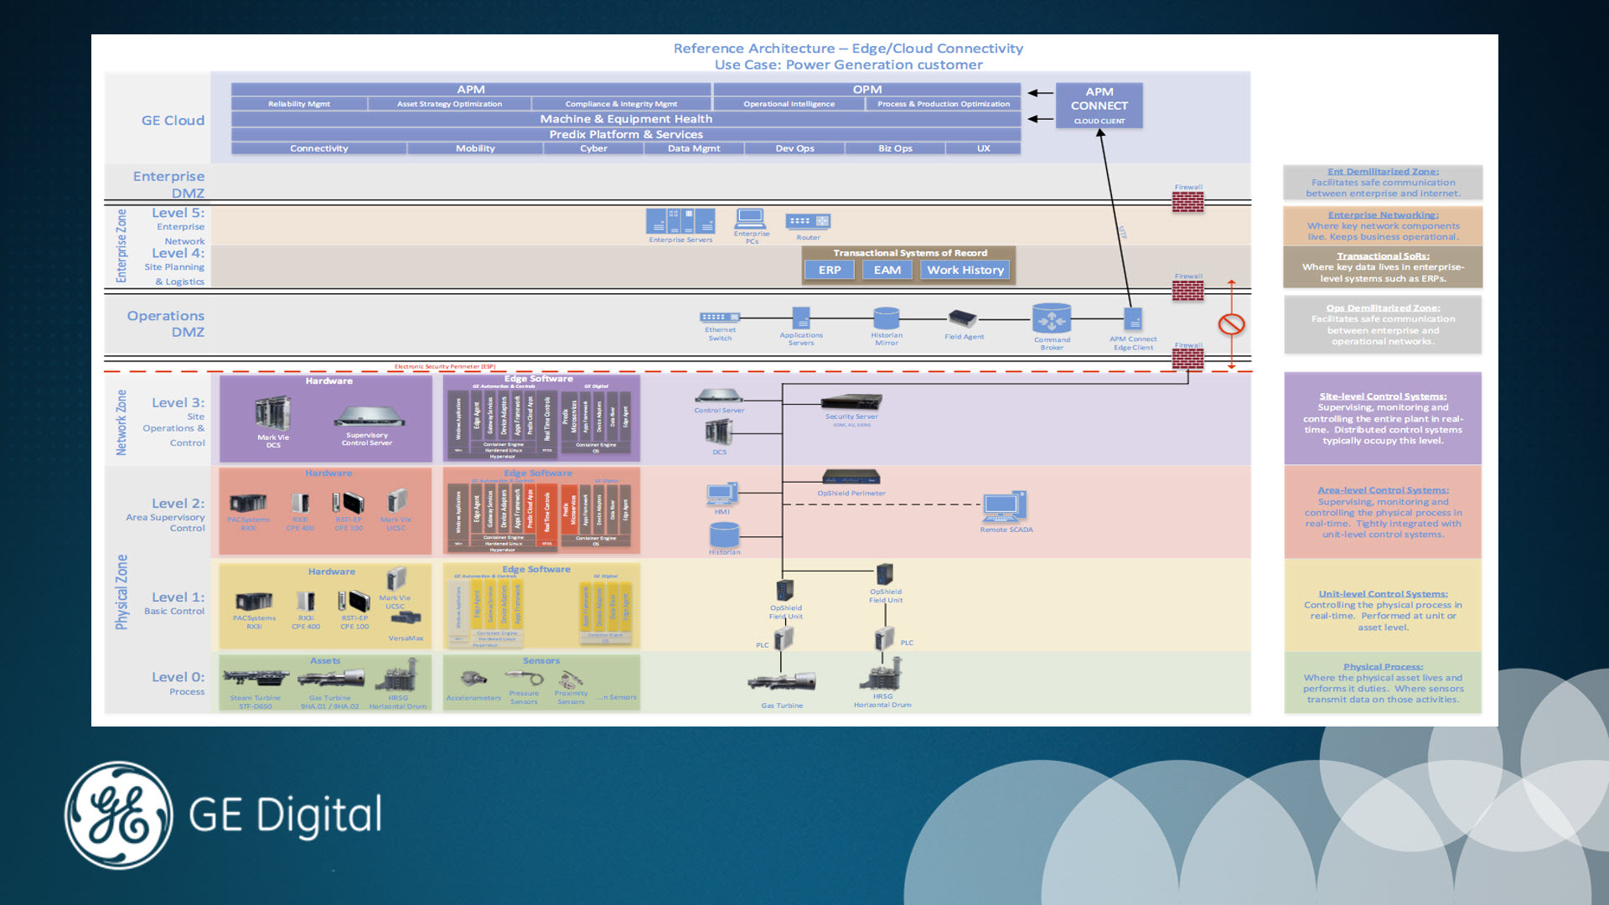Screen dimensions: 1609x905
Task: Select the Compliance & Integrity Mgmt cell
Action: coord(621,104)
